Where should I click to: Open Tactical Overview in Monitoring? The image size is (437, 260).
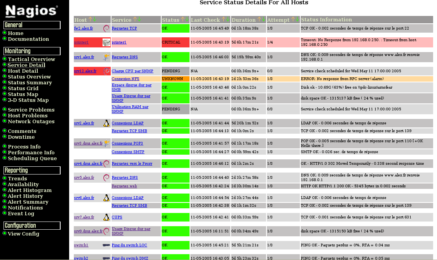coord(31,59)
